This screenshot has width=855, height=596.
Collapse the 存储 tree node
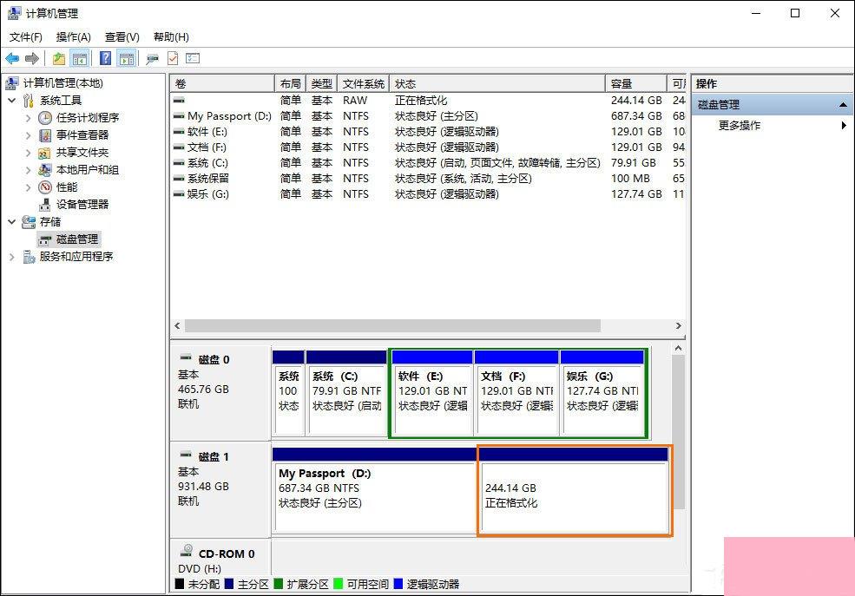click(12, 222)
